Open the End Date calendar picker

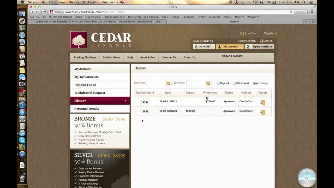point(208,83)
